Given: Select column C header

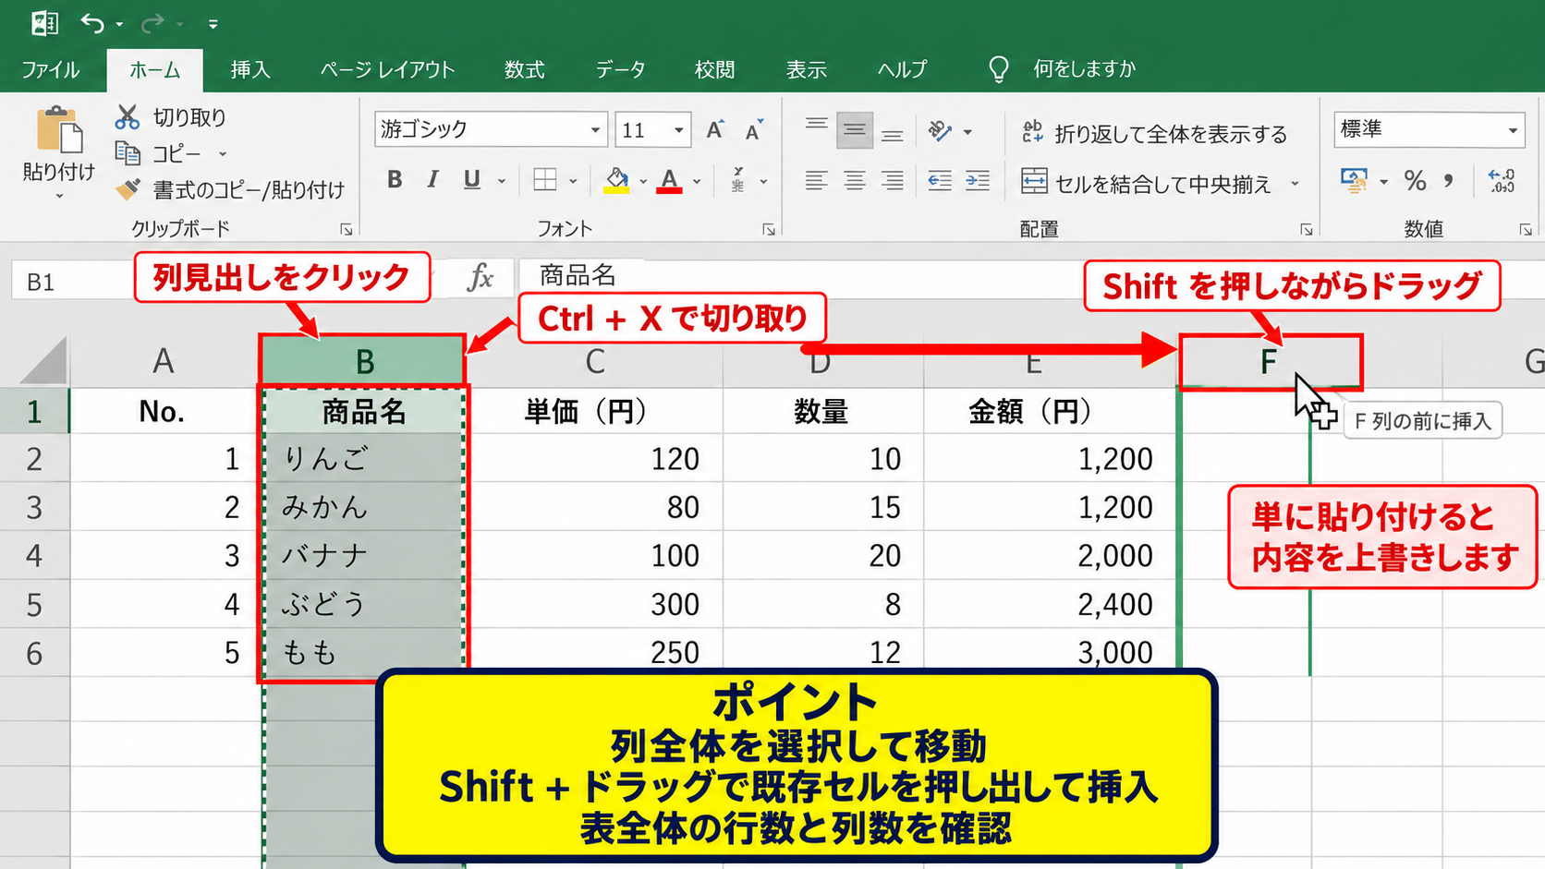Looking at the screenshot, I should 595,361.
